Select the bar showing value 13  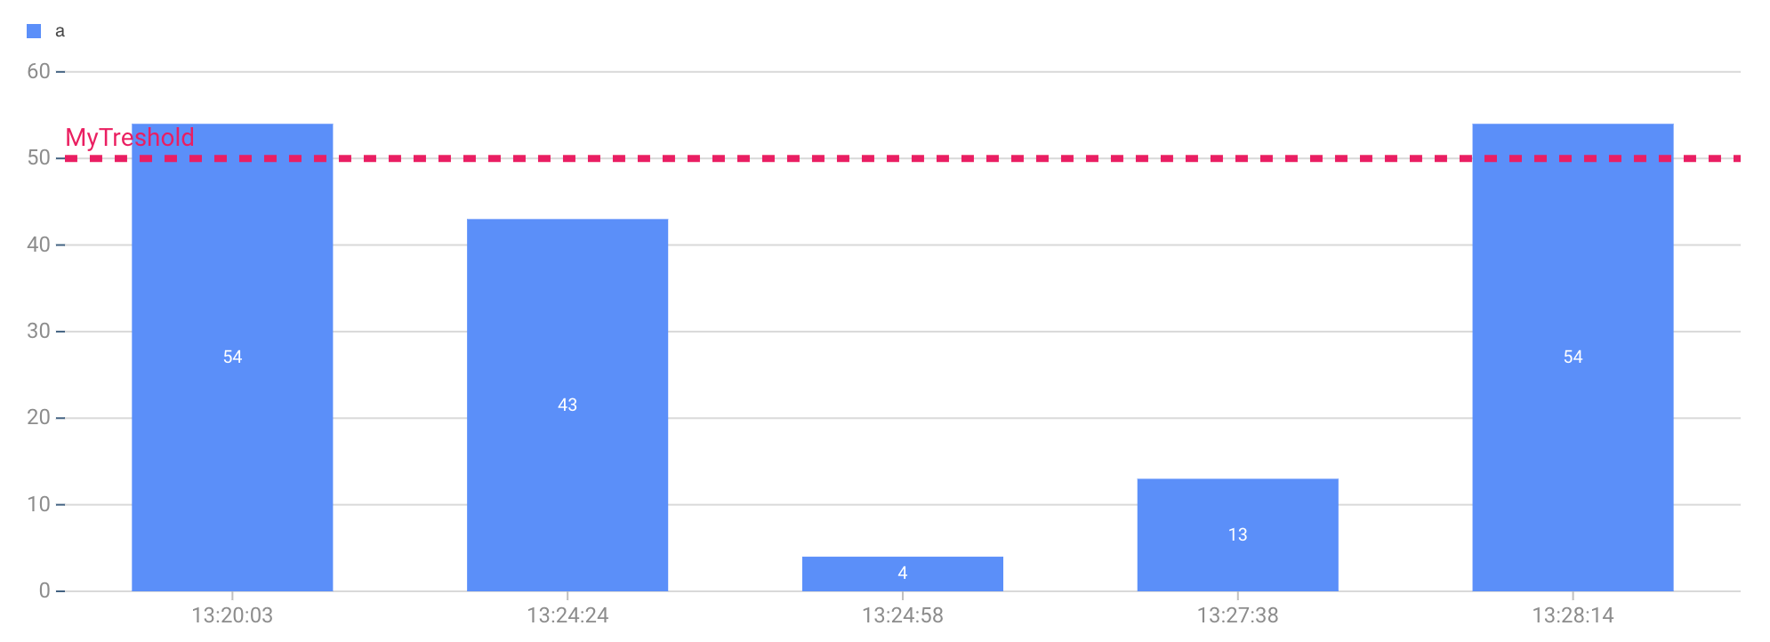click(1237, 535)
